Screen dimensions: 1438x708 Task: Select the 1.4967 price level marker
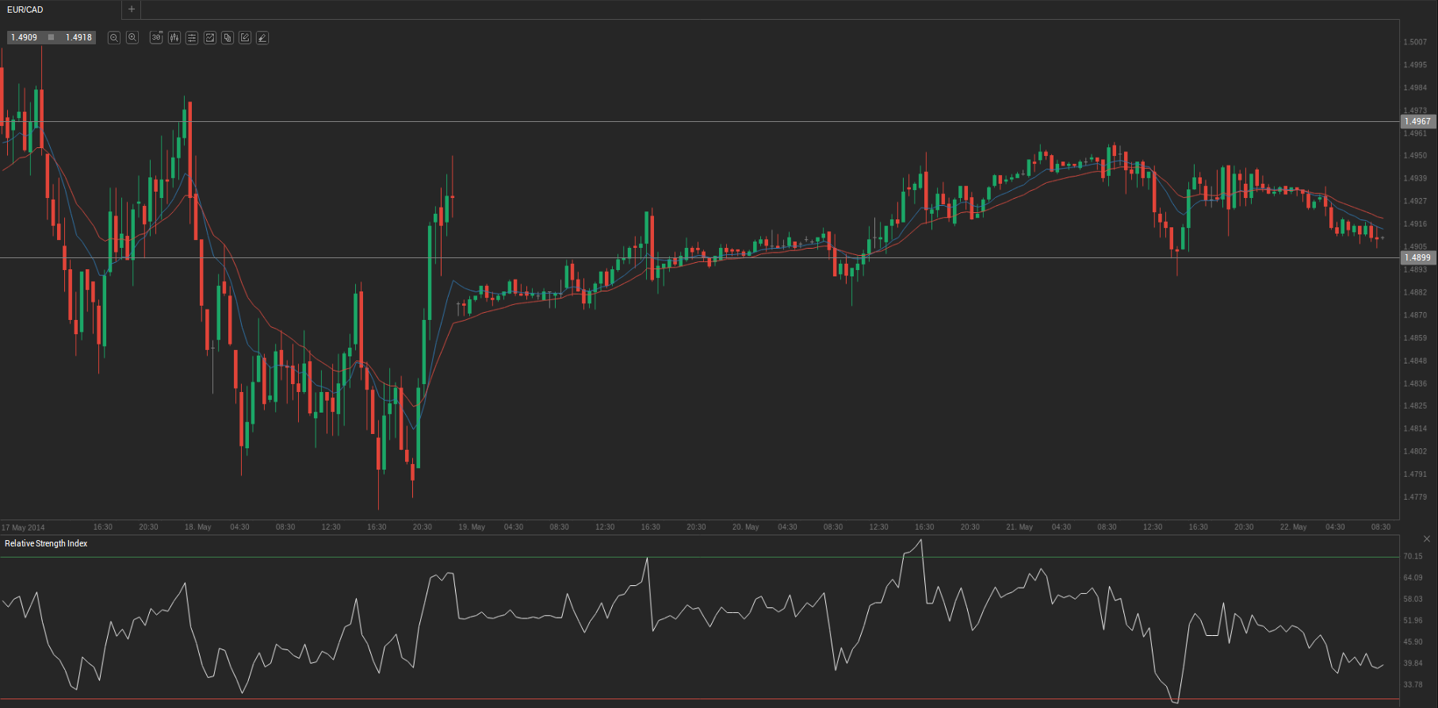[1418, 121]
